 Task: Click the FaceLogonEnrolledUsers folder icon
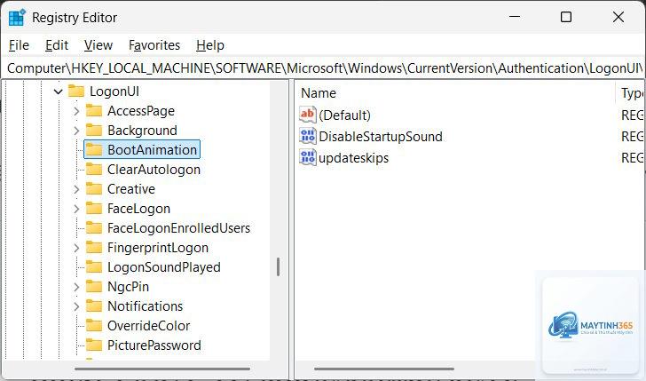94,227
